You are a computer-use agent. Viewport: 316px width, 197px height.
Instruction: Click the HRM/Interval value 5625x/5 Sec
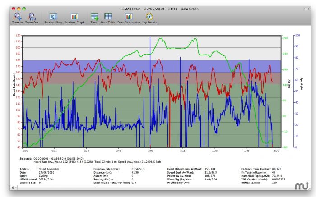click(46, 179)
